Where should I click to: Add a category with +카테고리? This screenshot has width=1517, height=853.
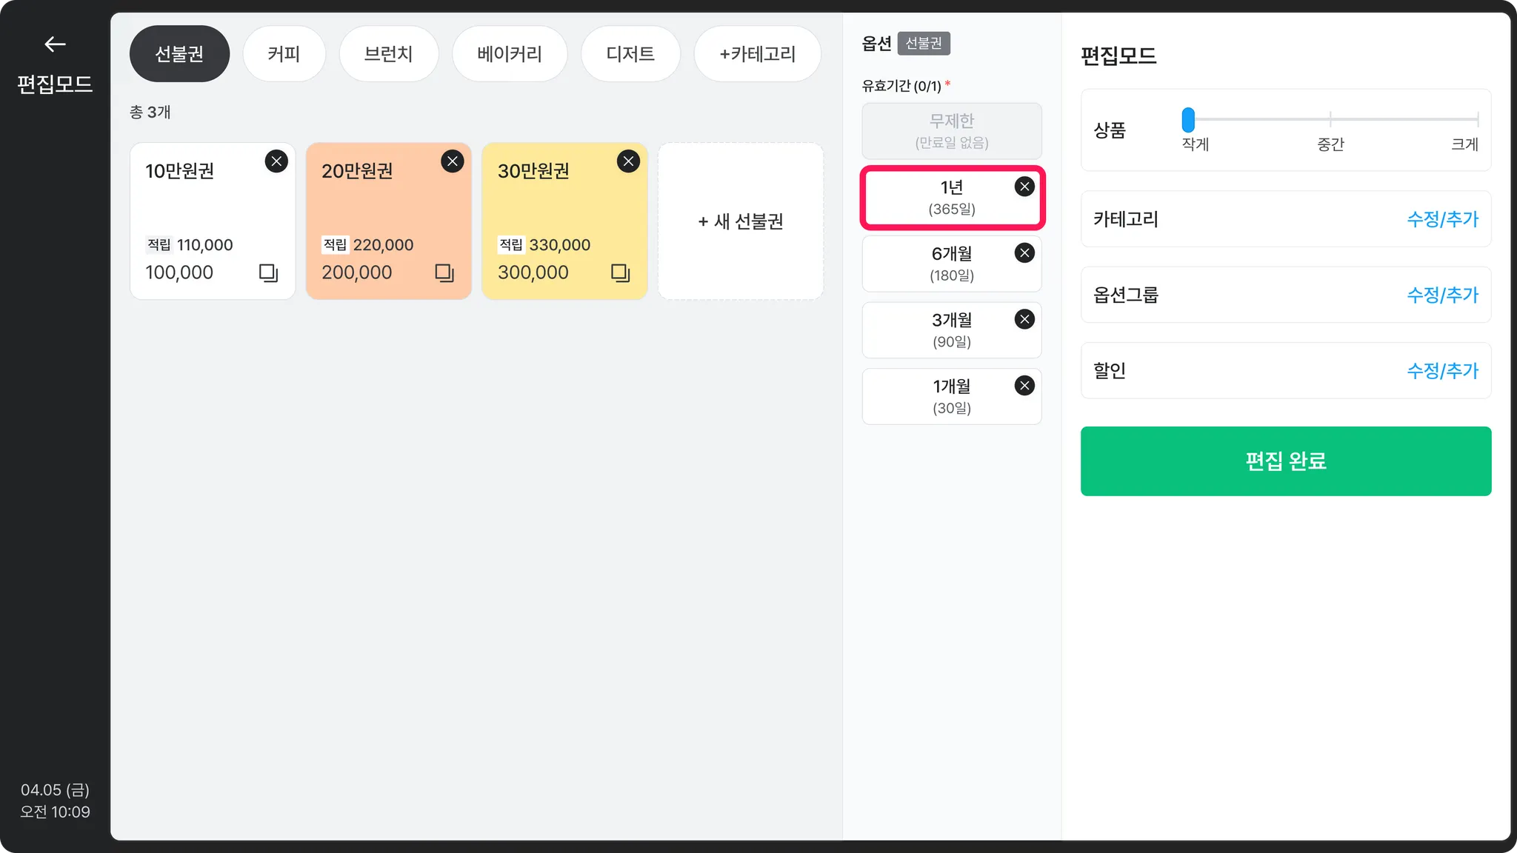coord(757,54)
